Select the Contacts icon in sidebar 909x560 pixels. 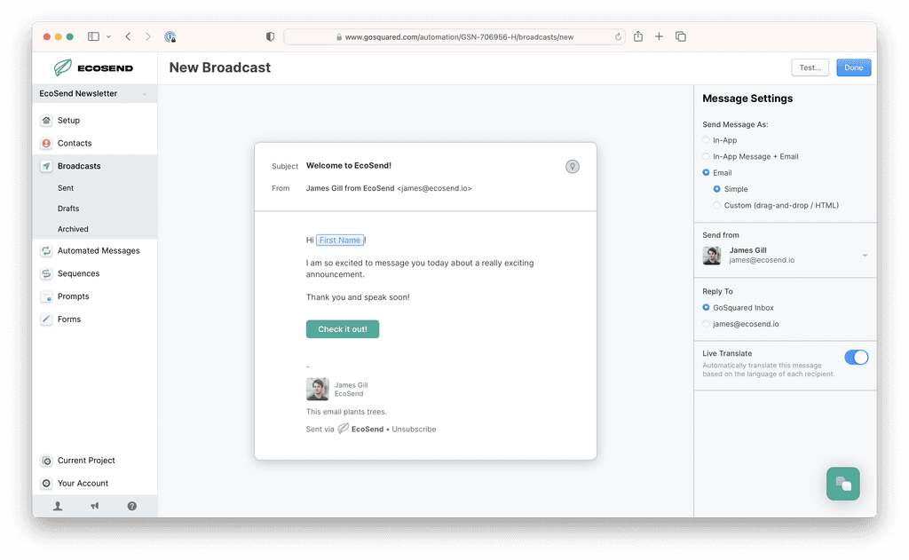click(x=45, y=143)
